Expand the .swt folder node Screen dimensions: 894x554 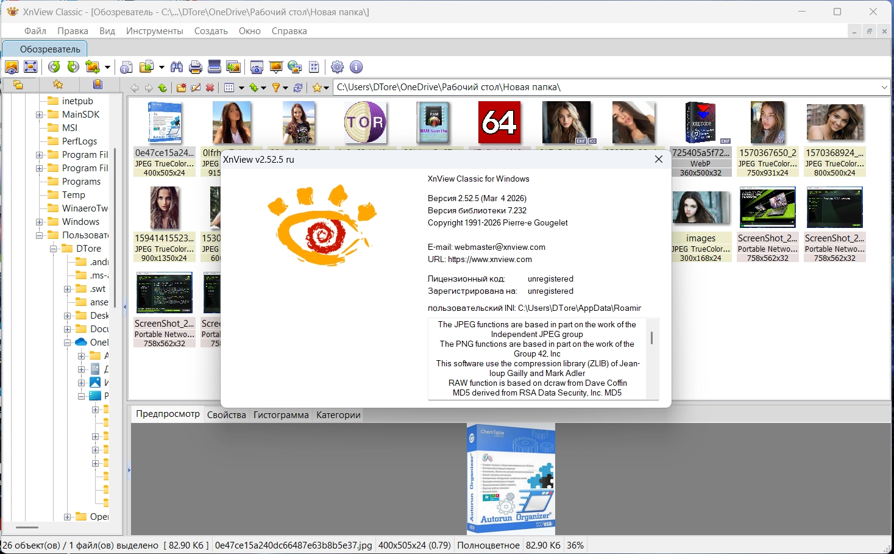coord(68,289)
